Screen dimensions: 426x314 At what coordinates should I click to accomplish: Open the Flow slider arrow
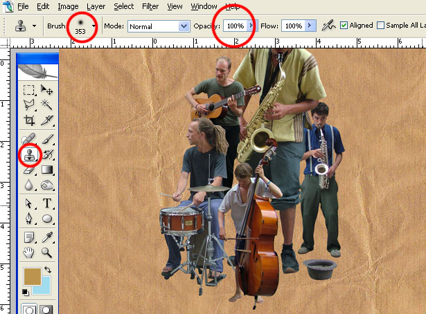[310, 26]
